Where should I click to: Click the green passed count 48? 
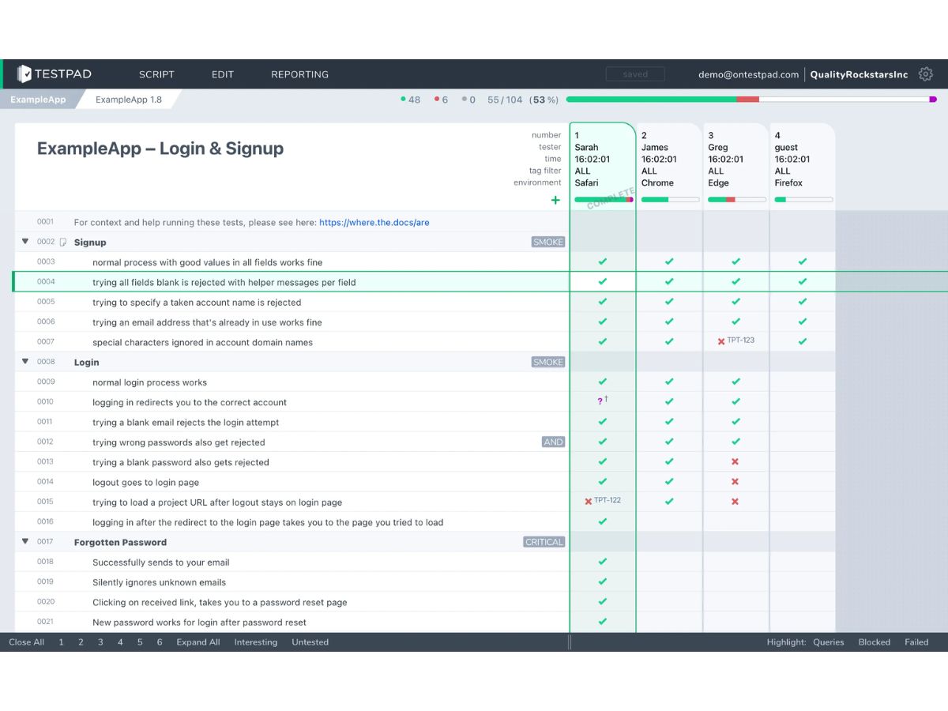click(x=411, y=100)
